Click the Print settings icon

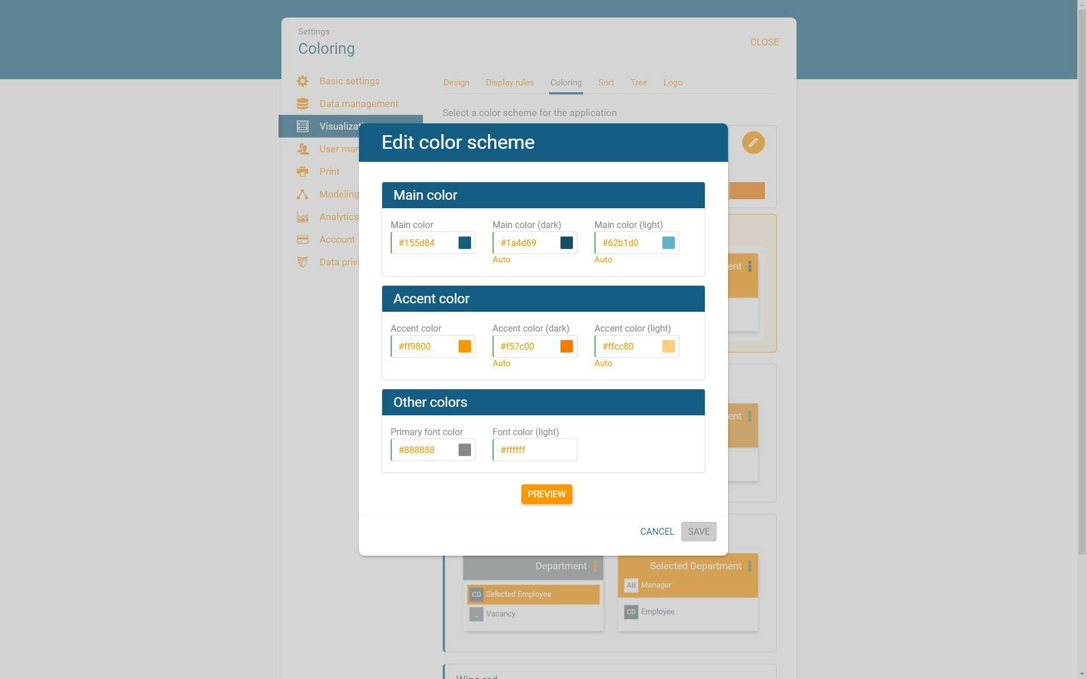[303, 171]
